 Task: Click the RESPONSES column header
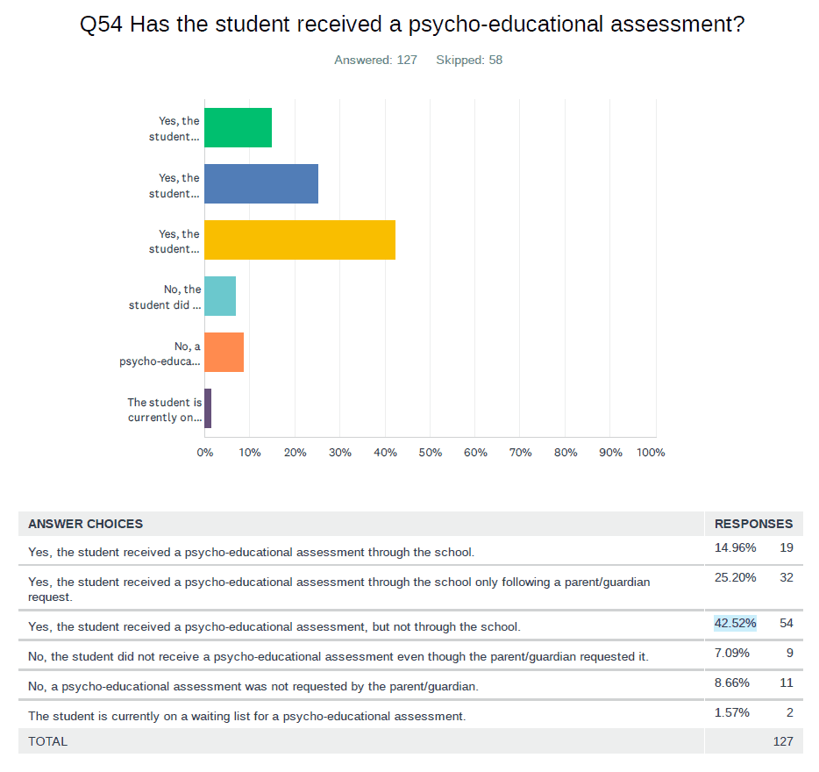[x=753, y=524]
